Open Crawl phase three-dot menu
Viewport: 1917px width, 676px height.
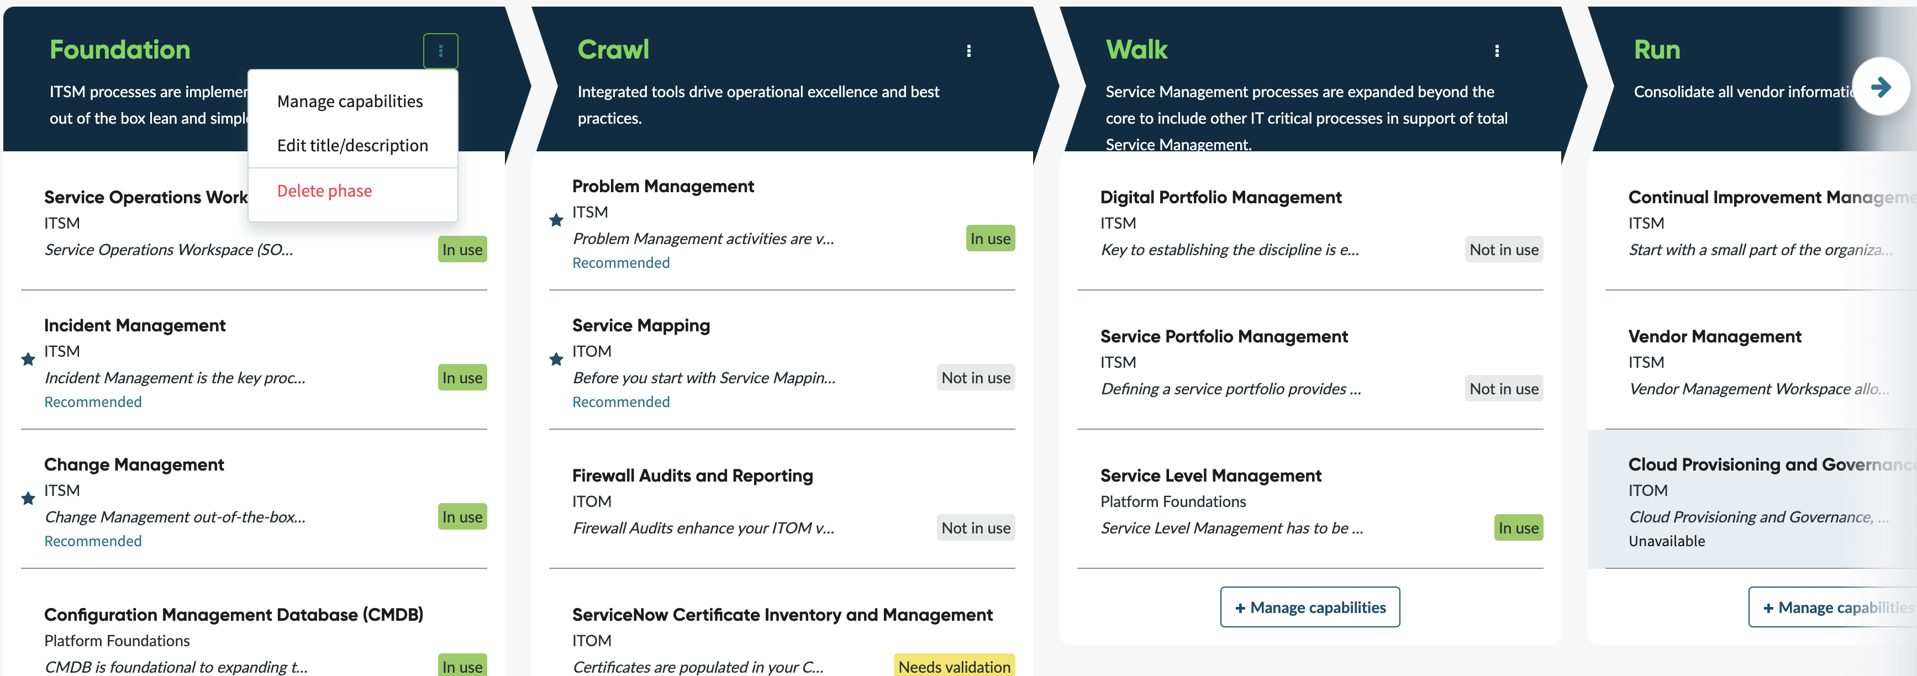click(x=968, y=51)
